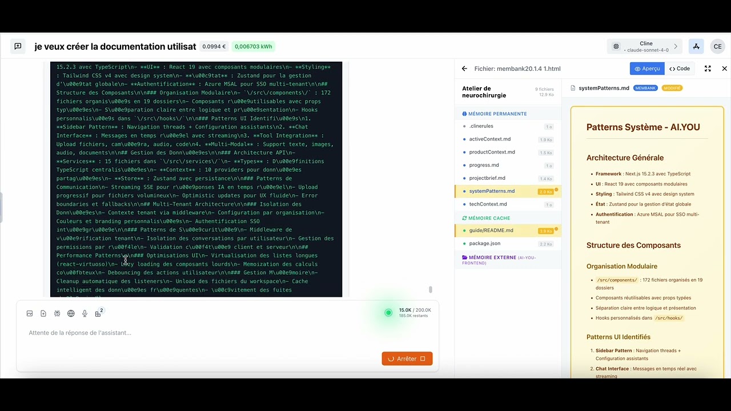Expand the Cline claude-sonnet-4-0 model selector

pos(644,47)
